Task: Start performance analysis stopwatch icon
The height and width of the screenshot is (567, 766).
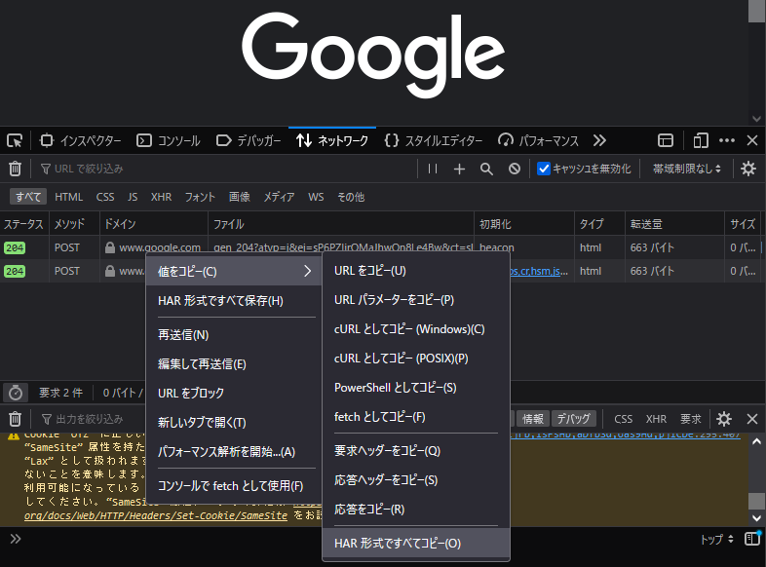Action: 16,393
